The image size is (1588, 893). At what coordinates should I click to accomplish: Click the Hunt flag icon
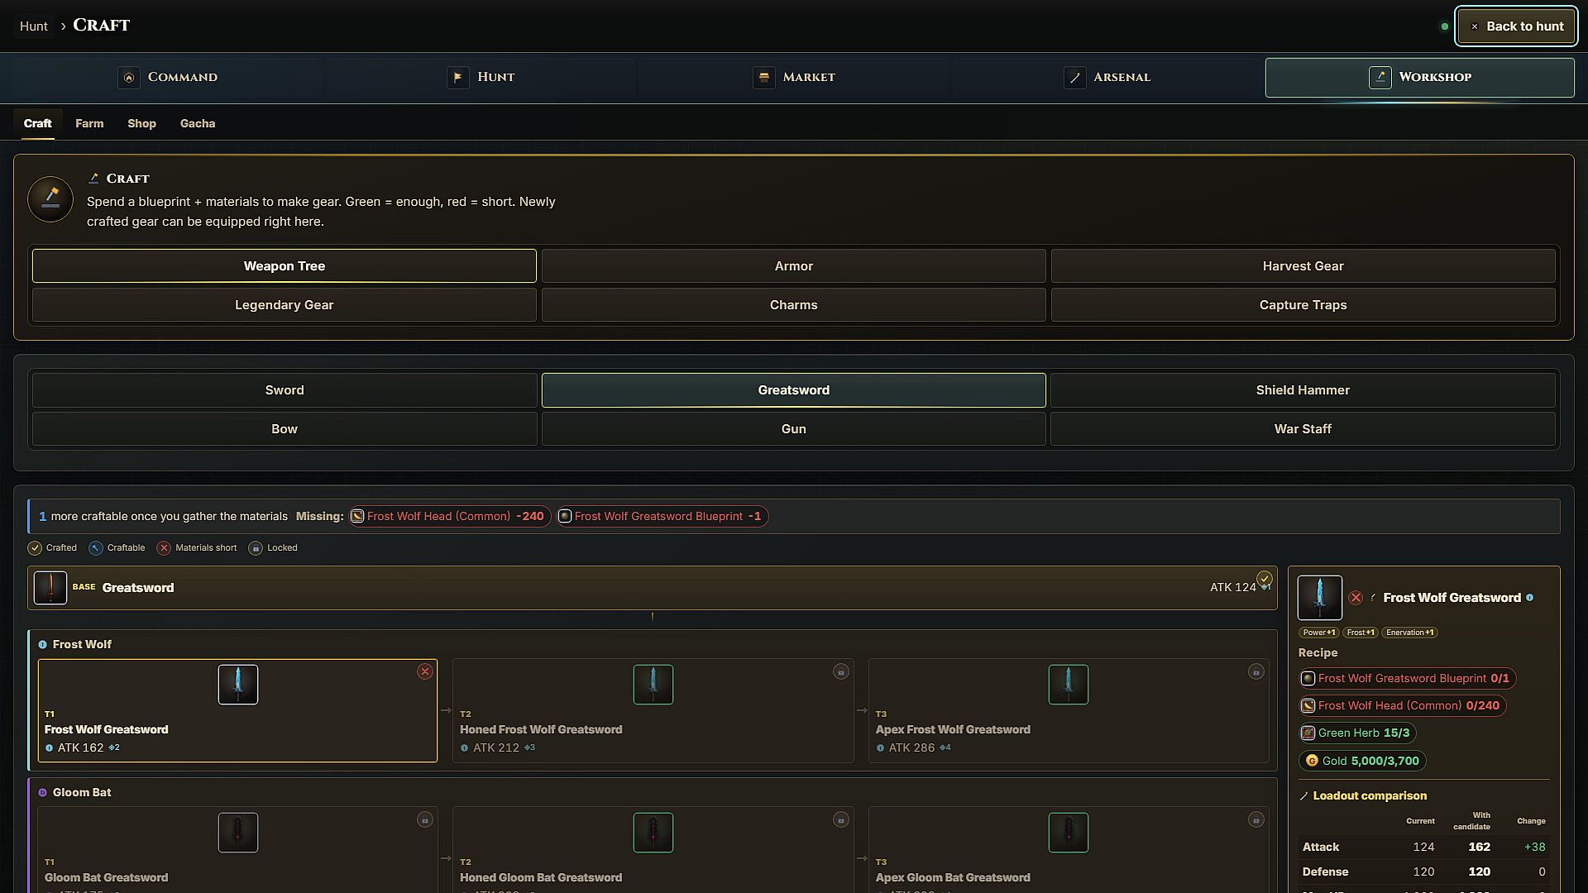[x=457, y=77]
